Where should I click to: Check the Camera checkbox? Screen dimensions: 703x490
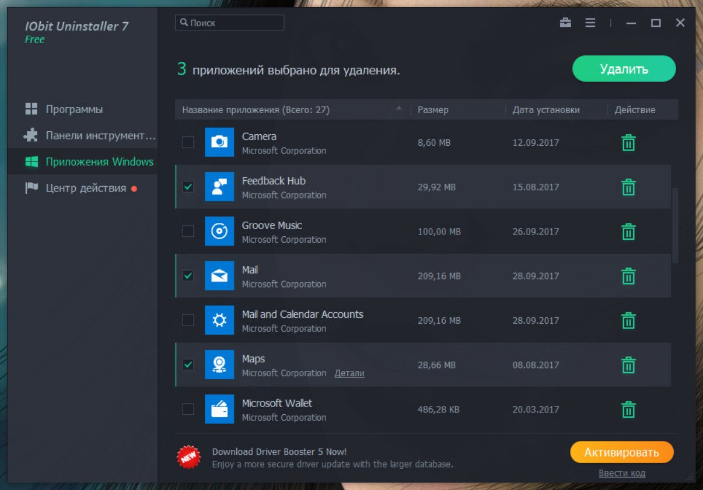tap(188, 142)
